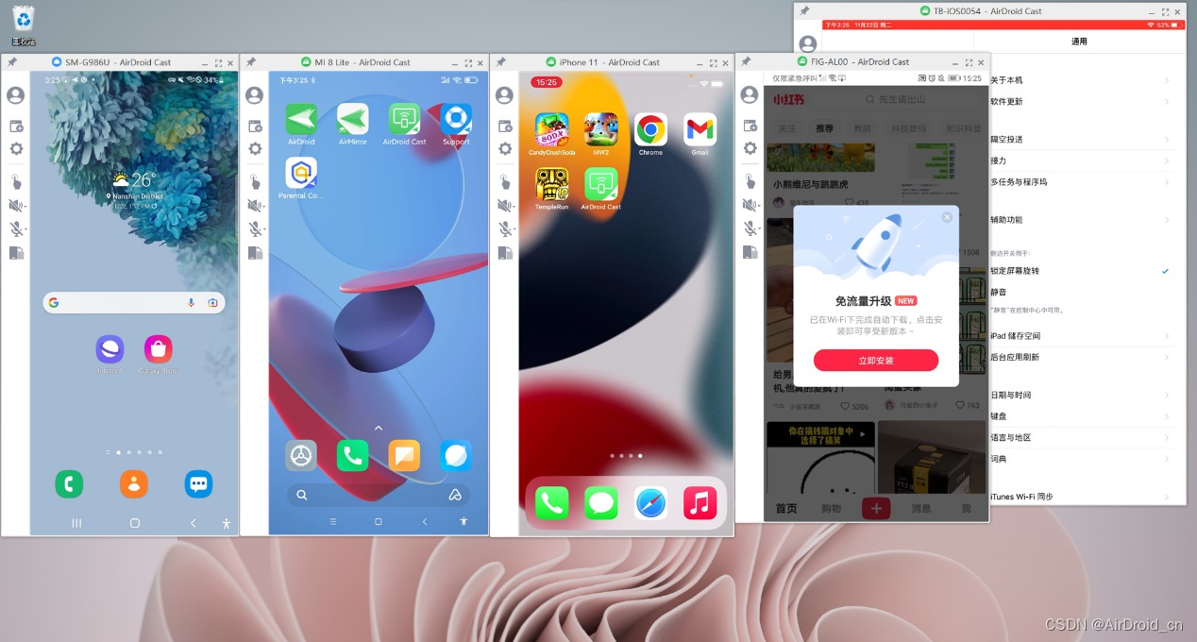
Task: Dismiss the 免流量升级 popup with X
Action: (947, 217)
